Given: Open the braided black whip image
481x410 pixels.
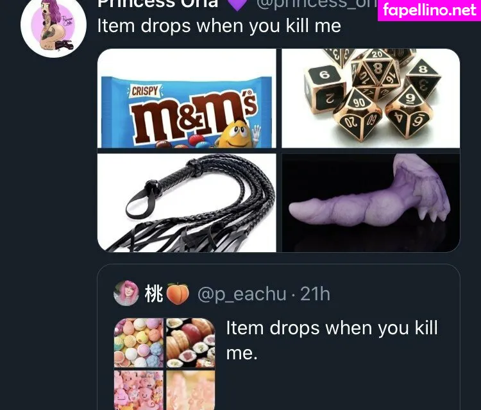Looking at the screenshot, I should coord(187,203).
